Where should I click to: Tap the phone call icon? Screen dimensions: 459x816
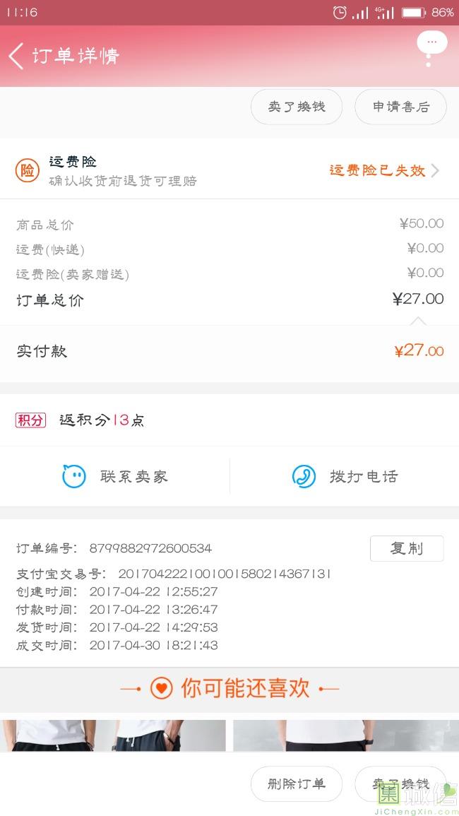tap(304, 477)
